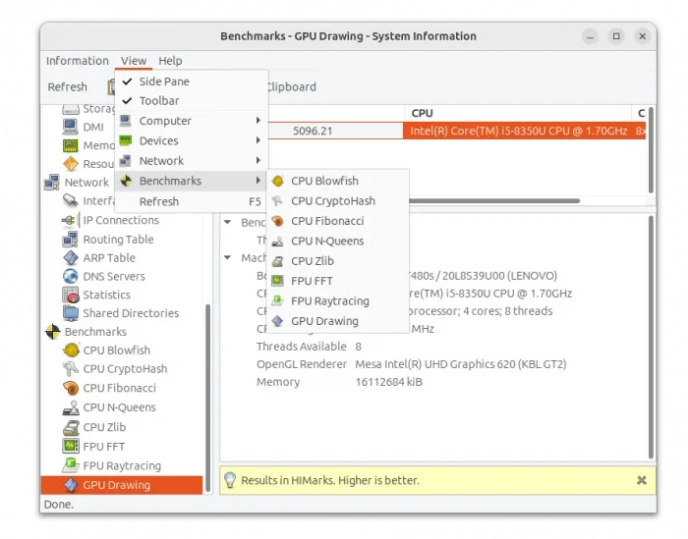
Task: Click the CPU CryptoHash icon in submenu
Action: pyautogui.click(x=278, y=200)
